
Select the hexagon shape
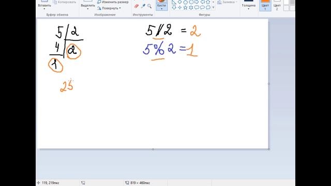(191, 2)
